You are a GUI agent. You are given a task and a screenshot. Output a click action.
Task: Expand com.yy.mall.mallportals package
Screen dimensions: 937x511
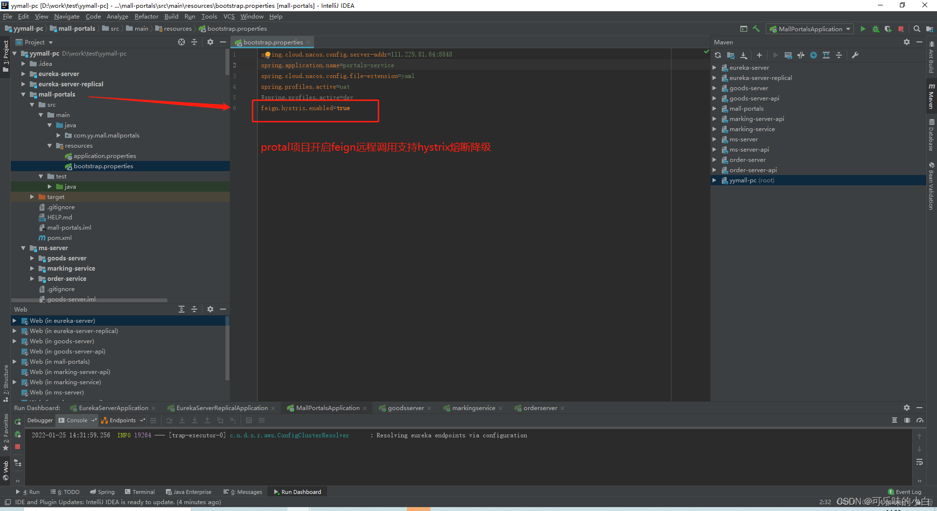tap(59, 136)
